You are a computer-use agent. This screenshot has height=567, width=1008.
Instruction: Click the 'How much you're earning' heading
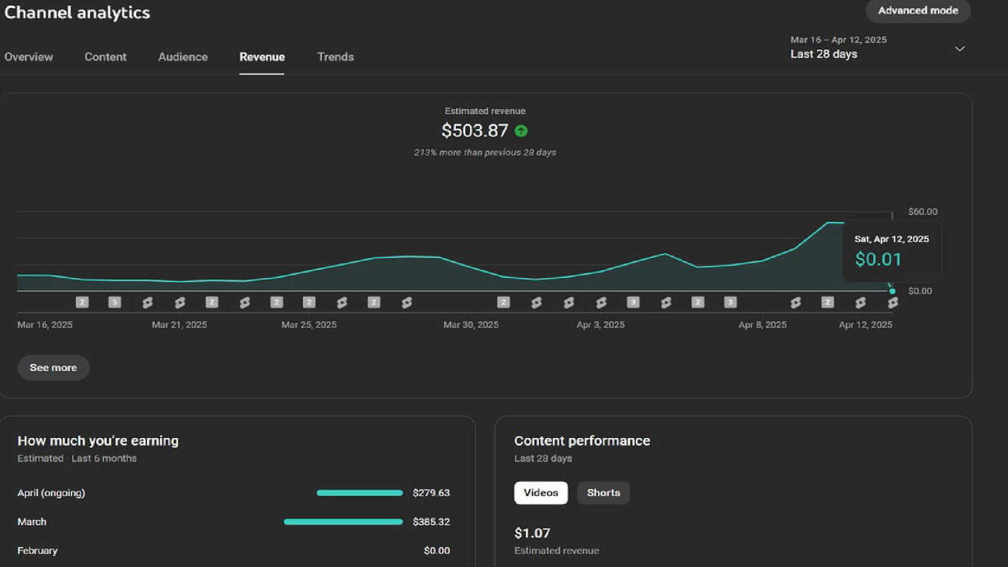point(98,441)
